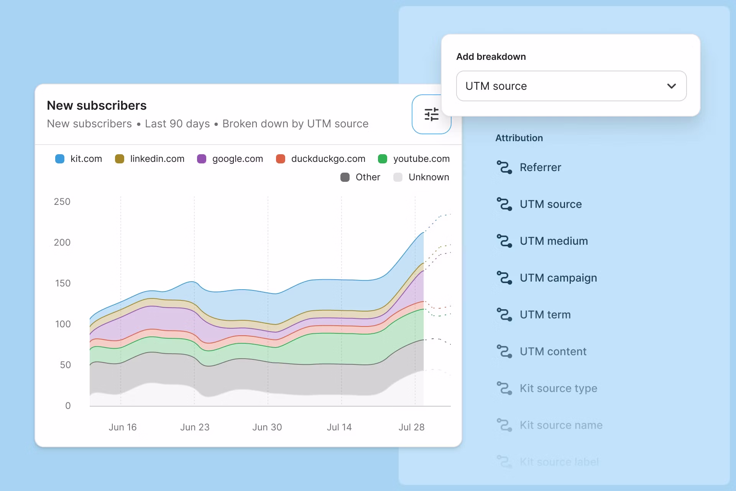This screenshot has height=491, width=736.
Task: Toggle youtube.com green legend swatch
Action: [x=383, y=159]
